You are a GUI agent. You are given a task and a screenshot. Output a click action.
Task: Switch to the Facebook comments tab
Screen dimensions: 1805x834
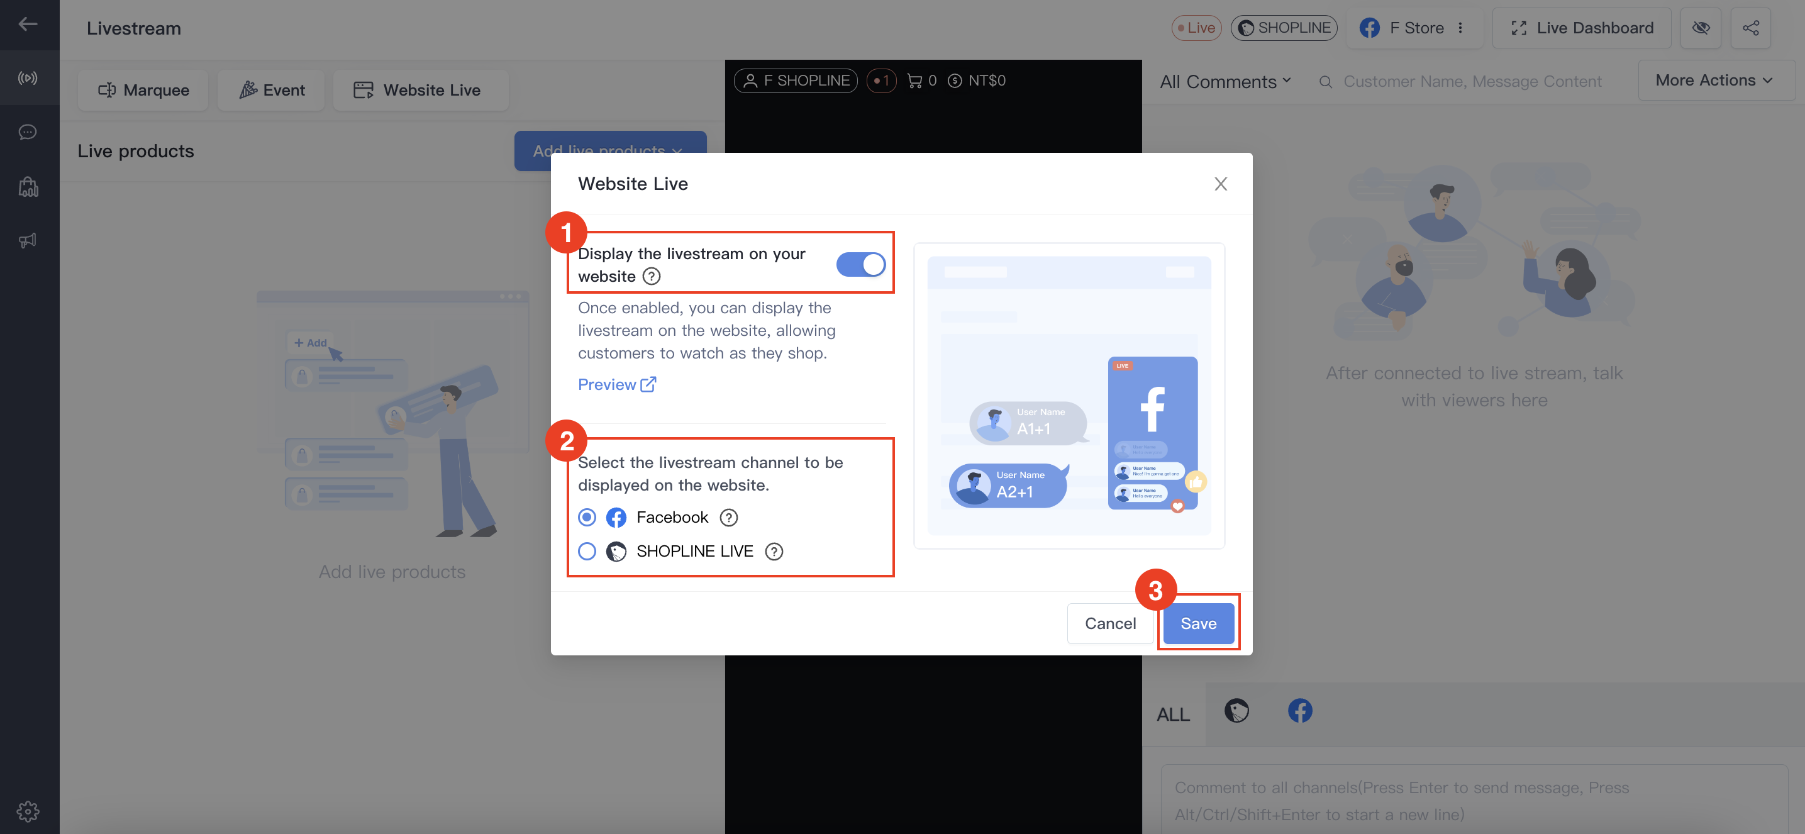[1300, 711]
